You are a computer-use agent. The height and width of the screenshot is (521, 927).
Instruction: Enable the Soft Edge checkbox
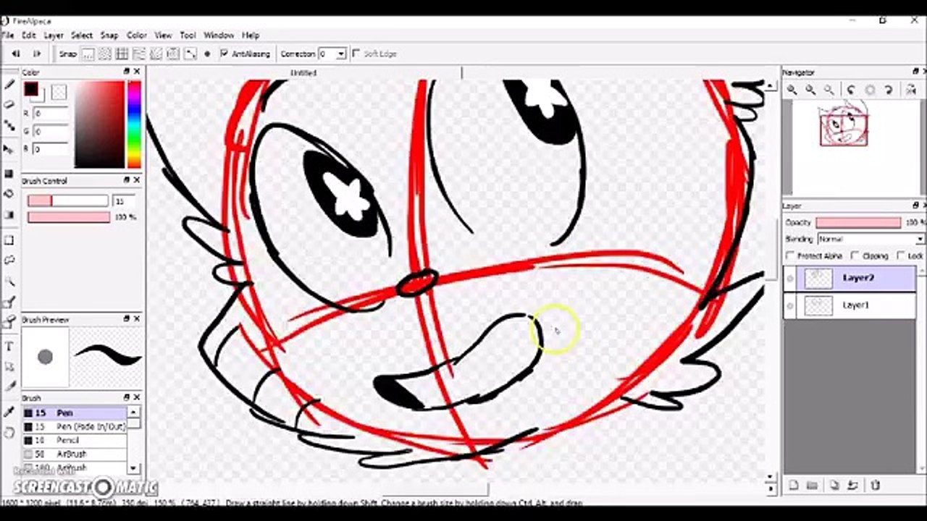356,54
